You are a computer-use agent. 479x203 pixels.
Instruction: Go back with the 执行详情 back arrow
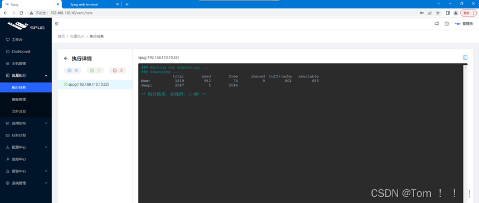pyautogui.click(x=66, y=58)
